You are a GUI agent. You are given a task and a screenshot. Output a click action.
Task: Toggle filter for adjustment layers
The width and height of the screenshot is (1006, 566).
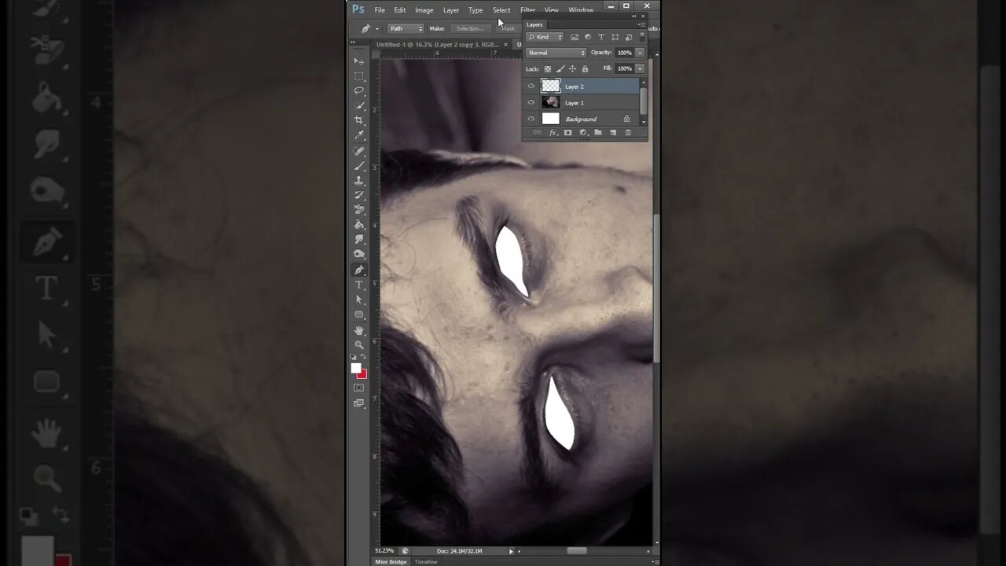[588, 37]
